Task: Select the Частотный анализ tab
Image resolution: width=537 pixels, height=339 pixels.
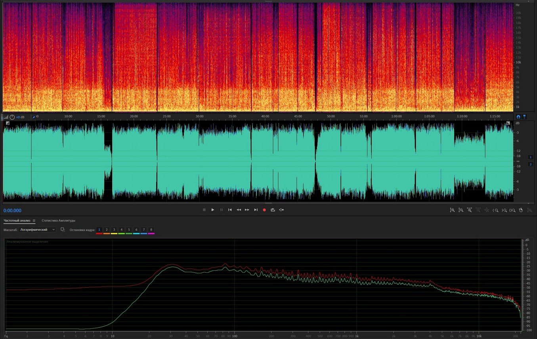Action: [17, 220]
